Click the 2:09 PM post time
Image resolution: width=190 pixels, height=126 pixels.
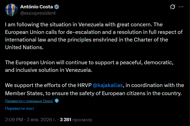pos(14,119)
